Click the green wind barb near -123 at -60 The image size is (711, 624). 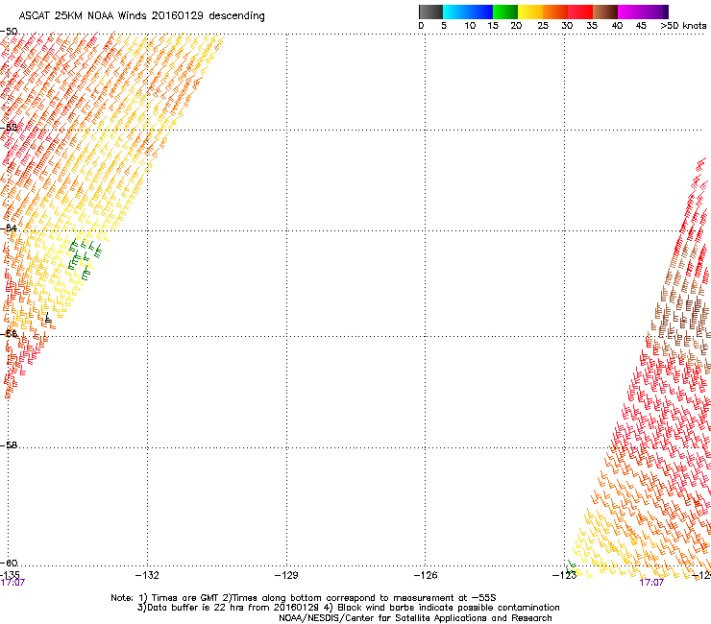pyautogui.click(x=571, y=566)
